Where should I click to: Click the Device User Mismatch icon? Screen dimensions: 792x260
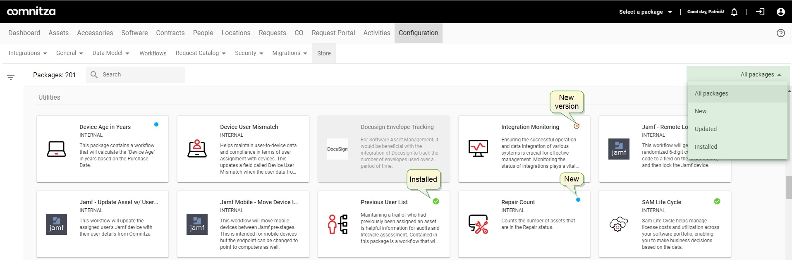tap(197, 149)
